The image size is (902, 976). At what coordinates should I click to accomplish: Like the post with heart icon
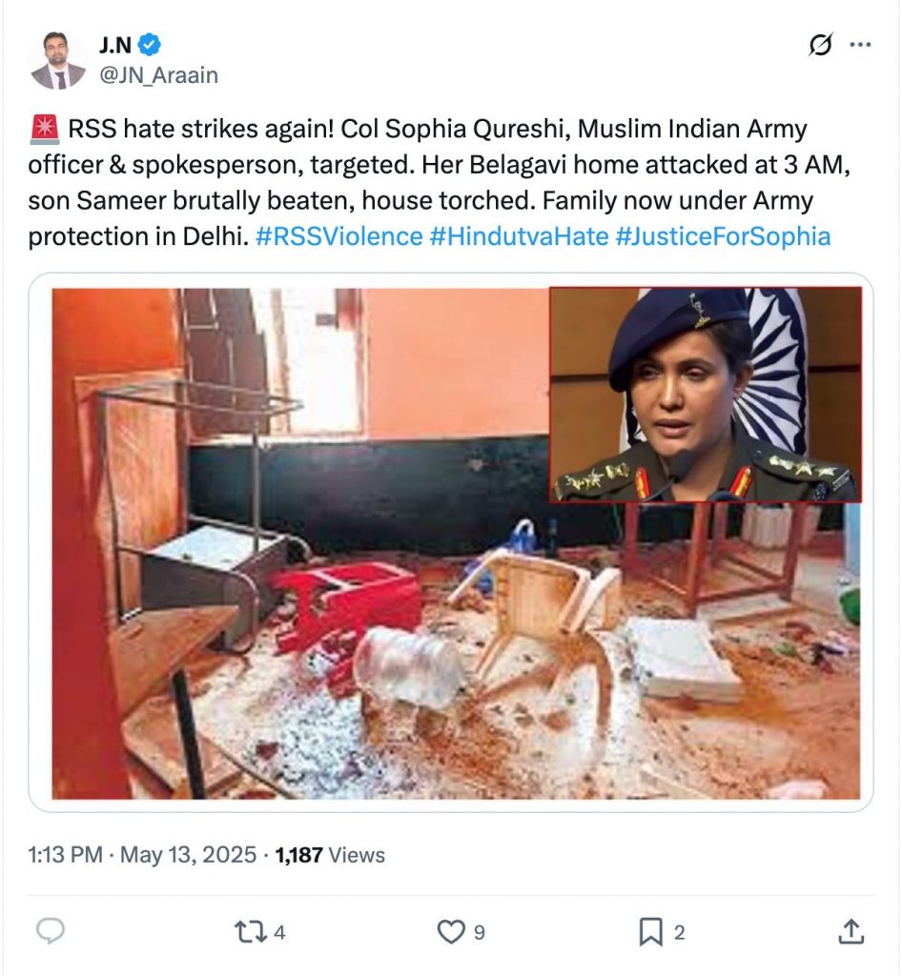(x=449, y=931)
